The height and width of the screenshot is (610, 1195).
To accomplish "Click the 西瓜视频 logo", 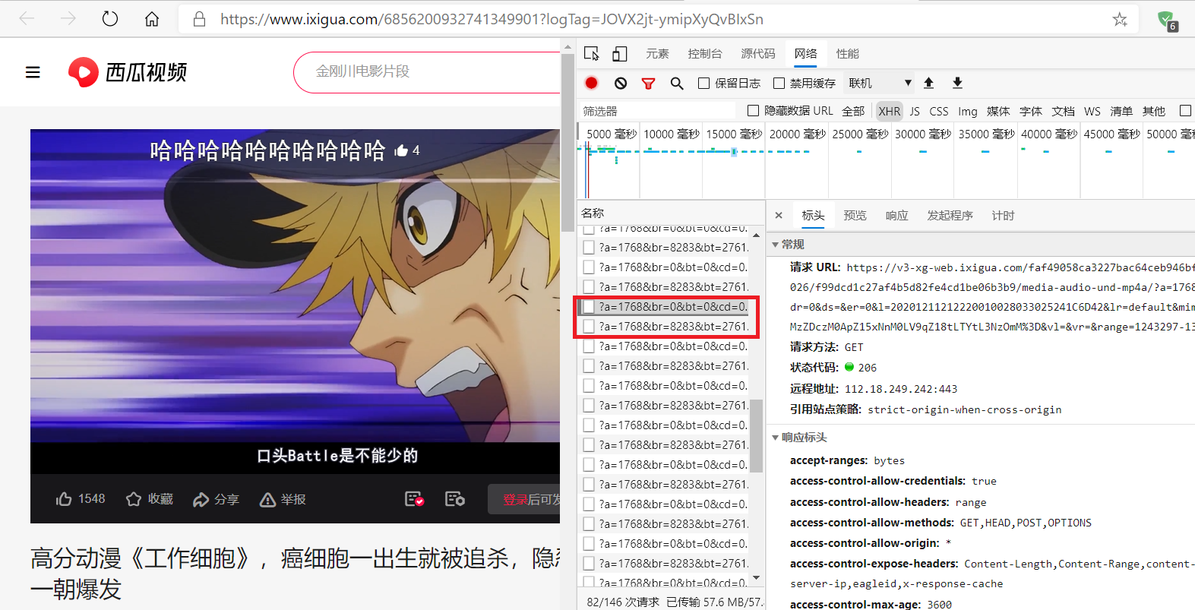I will [x=128, y=72].
